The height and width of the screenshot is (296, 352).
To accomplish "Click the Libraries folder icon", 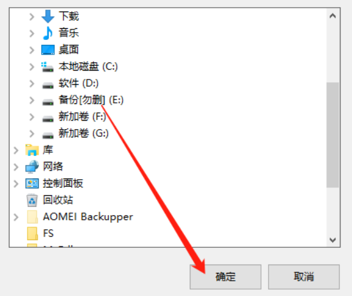I will [x=32, y=150].
